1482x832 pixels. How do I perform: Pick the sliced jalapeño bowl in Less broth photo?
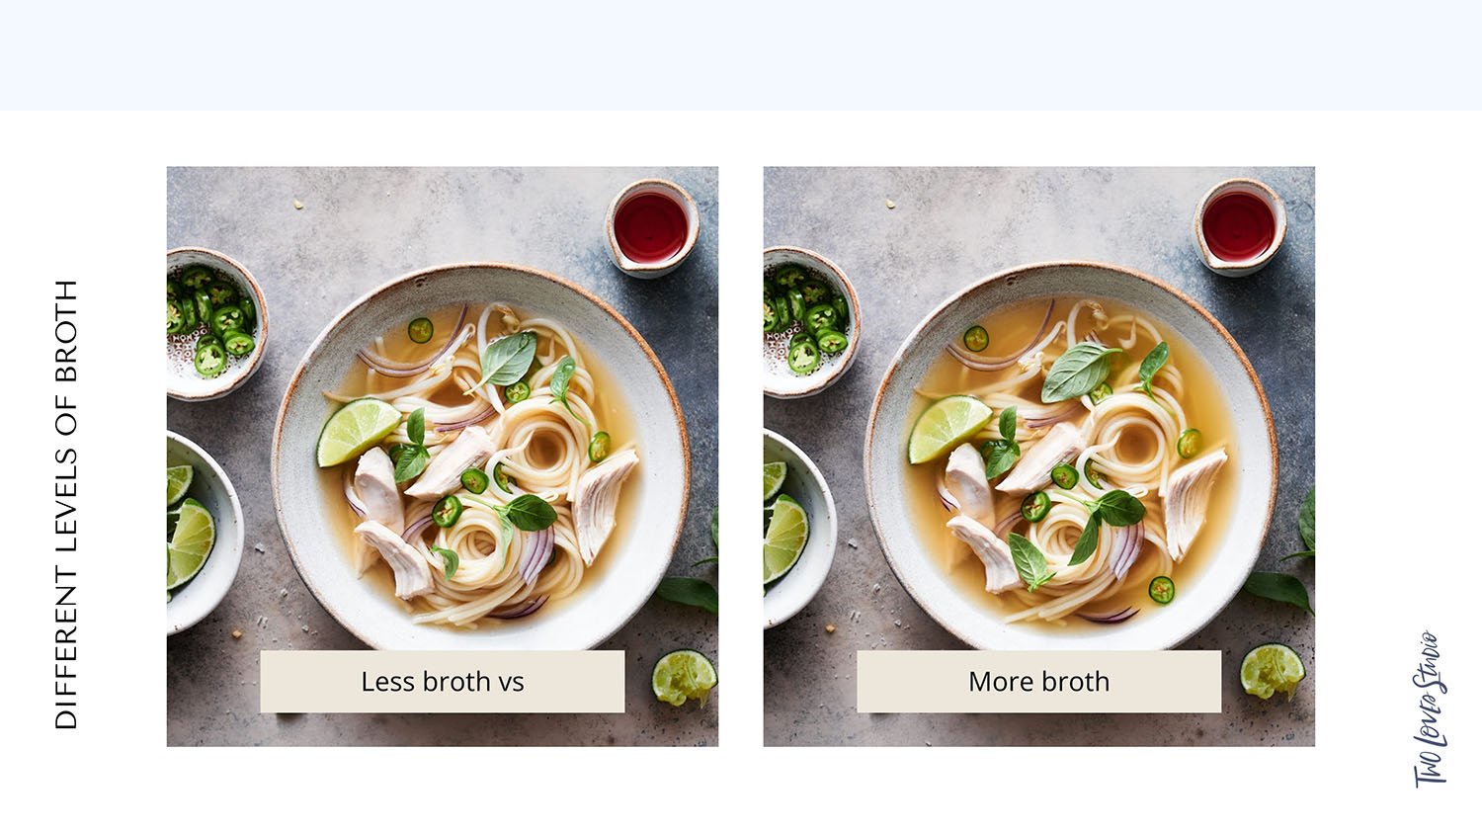coord(213,323)
